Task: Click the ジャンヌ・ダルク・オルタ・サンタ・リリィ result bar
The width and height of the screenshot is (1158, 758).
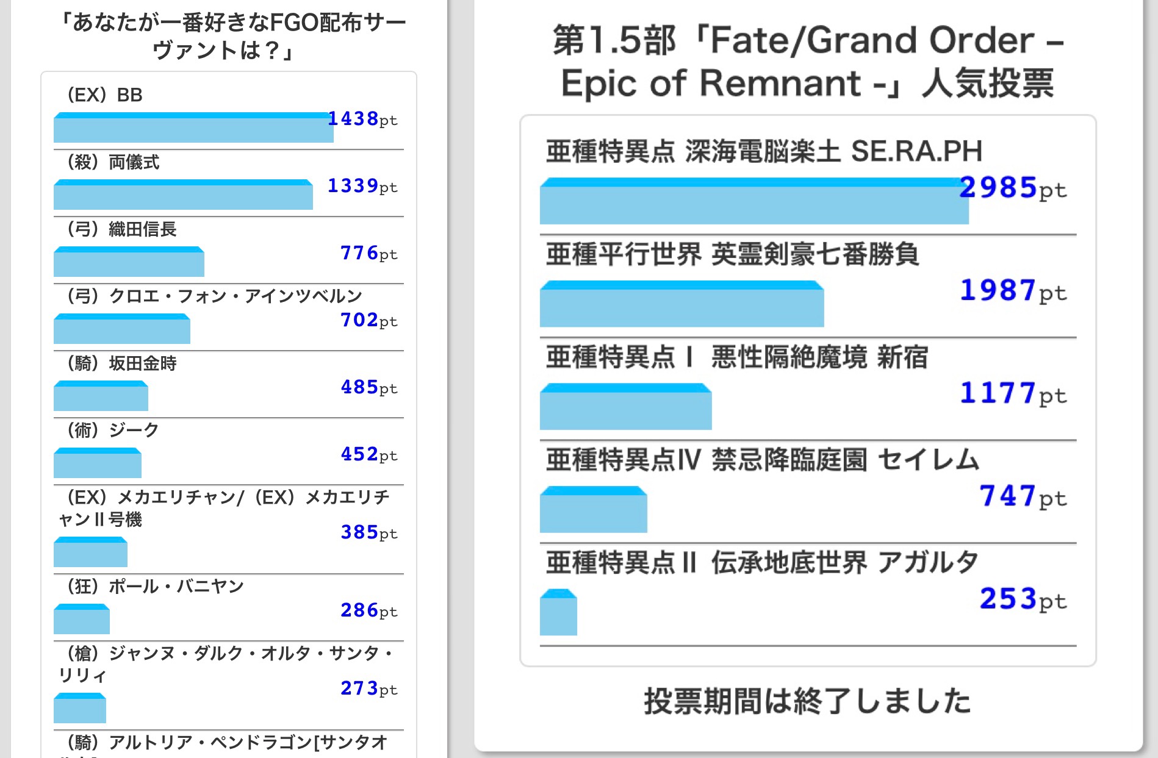Action: pos(80,709)
